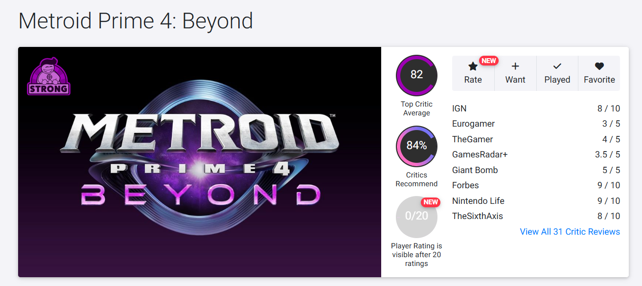Click the Top Critic Average label
Image resolution: width=642 pixels, height=286 pixels.
[x=416, y=109]
